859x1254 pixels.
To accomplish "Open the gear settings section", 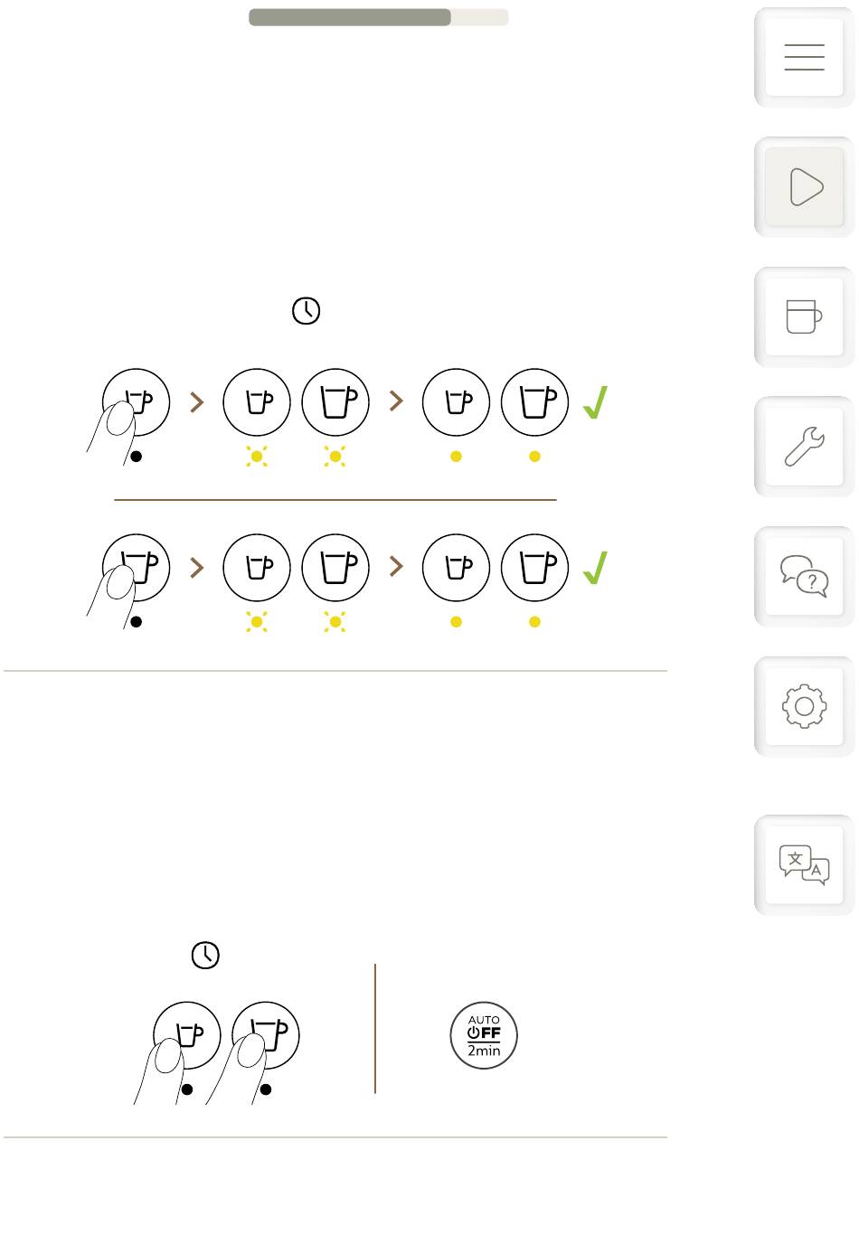I will [804, 706].
